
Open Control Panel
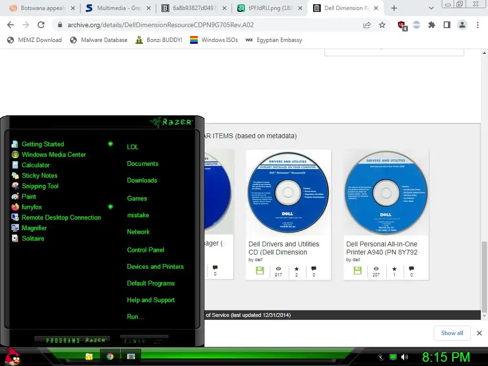coord(145,250)
